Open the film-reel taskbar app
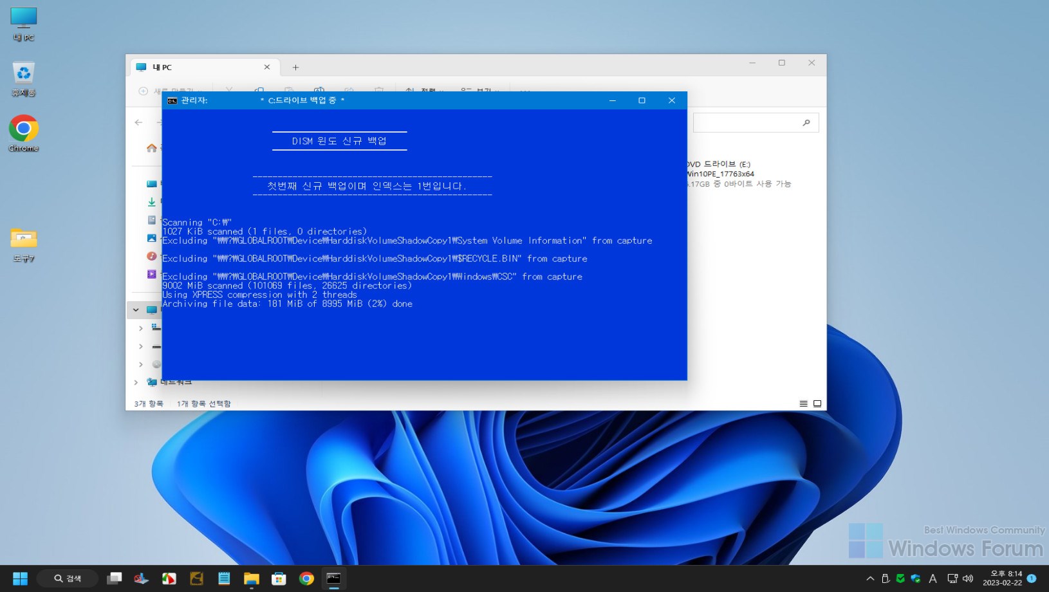 (x=196, y=578)
